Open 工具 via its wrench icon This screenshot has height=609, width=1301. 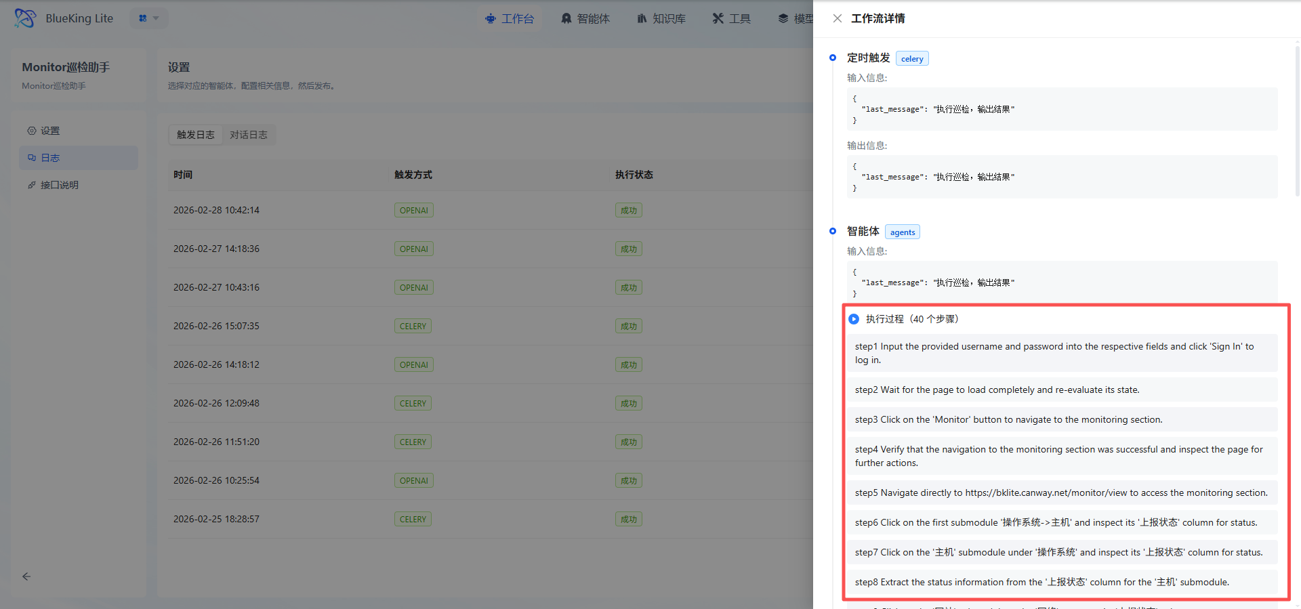pyautogui.click(x=718, y=19)
